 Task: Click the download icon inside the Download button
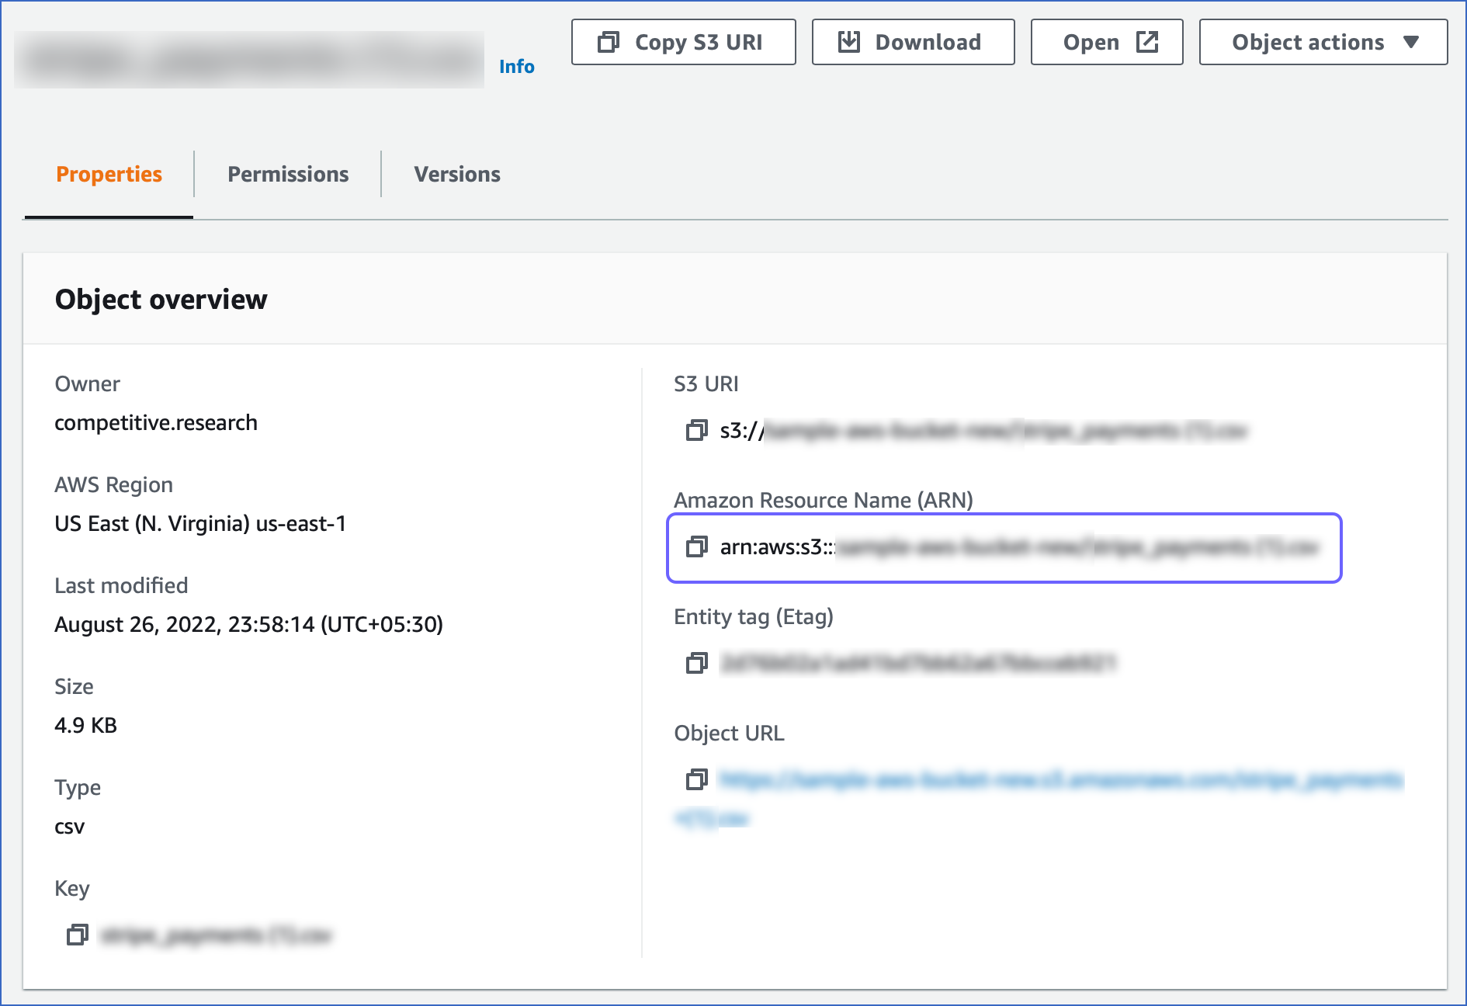[x=849, y=42]
